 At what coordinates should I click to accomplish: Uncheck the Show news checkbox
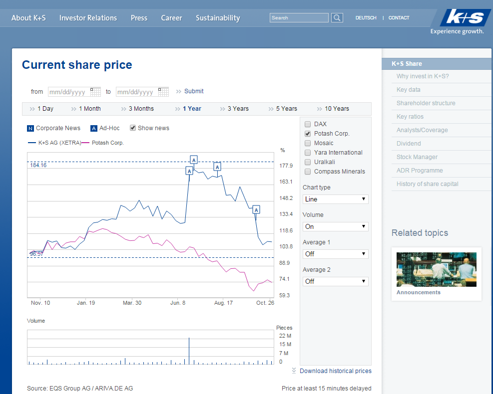pyautogui.click(x=133, y=128)
